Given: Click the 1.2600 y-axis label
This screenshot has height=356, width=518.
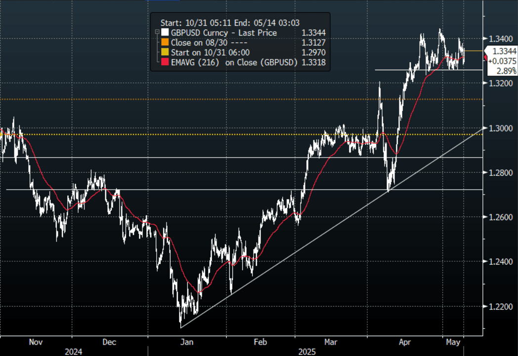Looking at the screenshot, I should click(501, 217).
